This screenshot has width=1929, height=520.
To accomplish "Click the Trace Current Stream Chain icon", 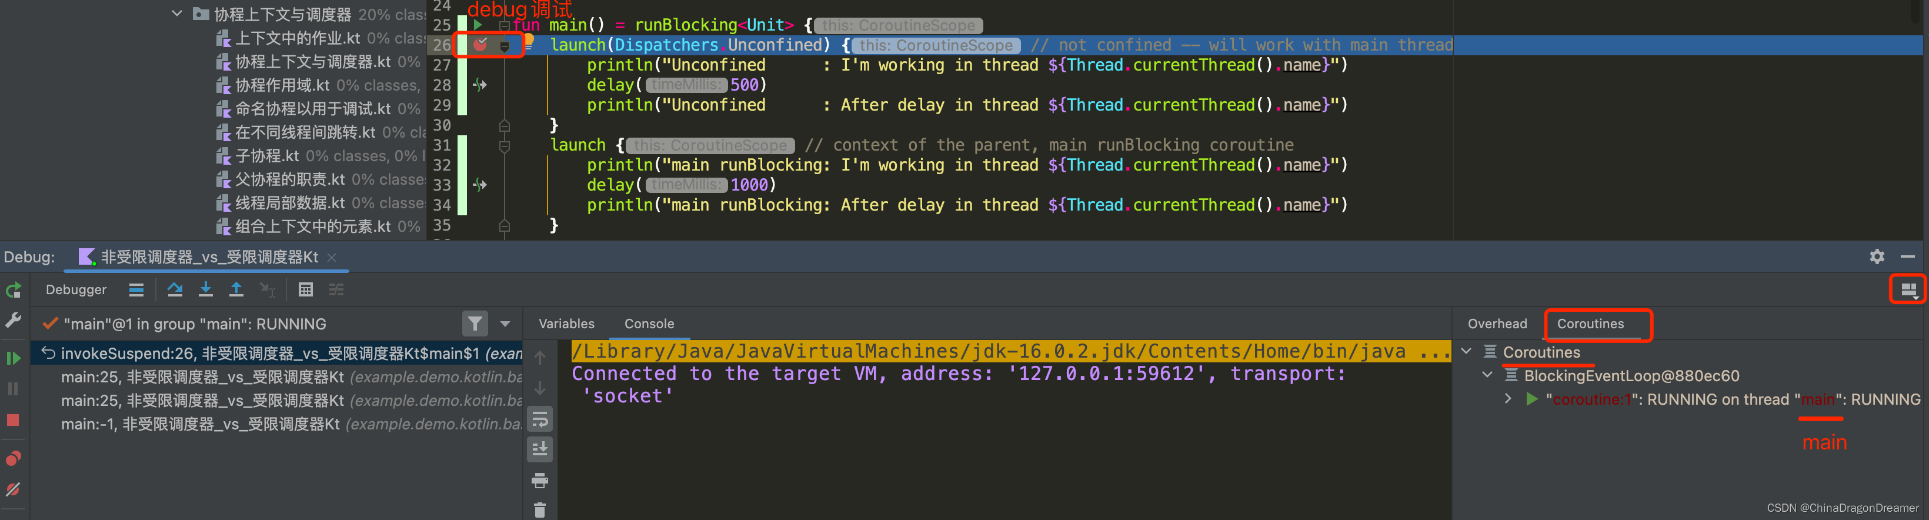I will click(x=336, y=290).
